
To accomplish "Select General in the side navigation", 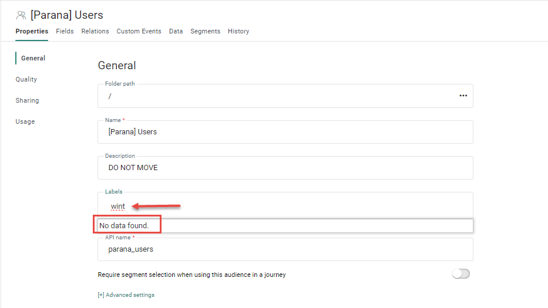I will coord(33,58).
